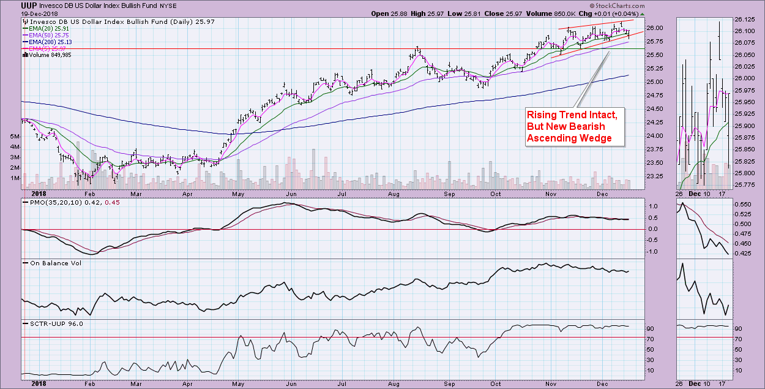This screenshot has width=765, height=389.
Task: Click the 24.75 label on the main price axis
Action: pyautogui.click(x=655, y=96)
